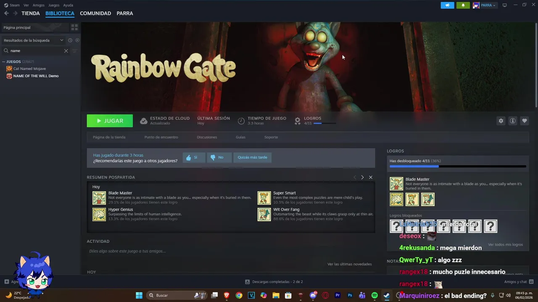Click the Wit Over Fang achievement icon
Image resolution: width=538 pixels, height=302 pixels.
click(264, 214)
